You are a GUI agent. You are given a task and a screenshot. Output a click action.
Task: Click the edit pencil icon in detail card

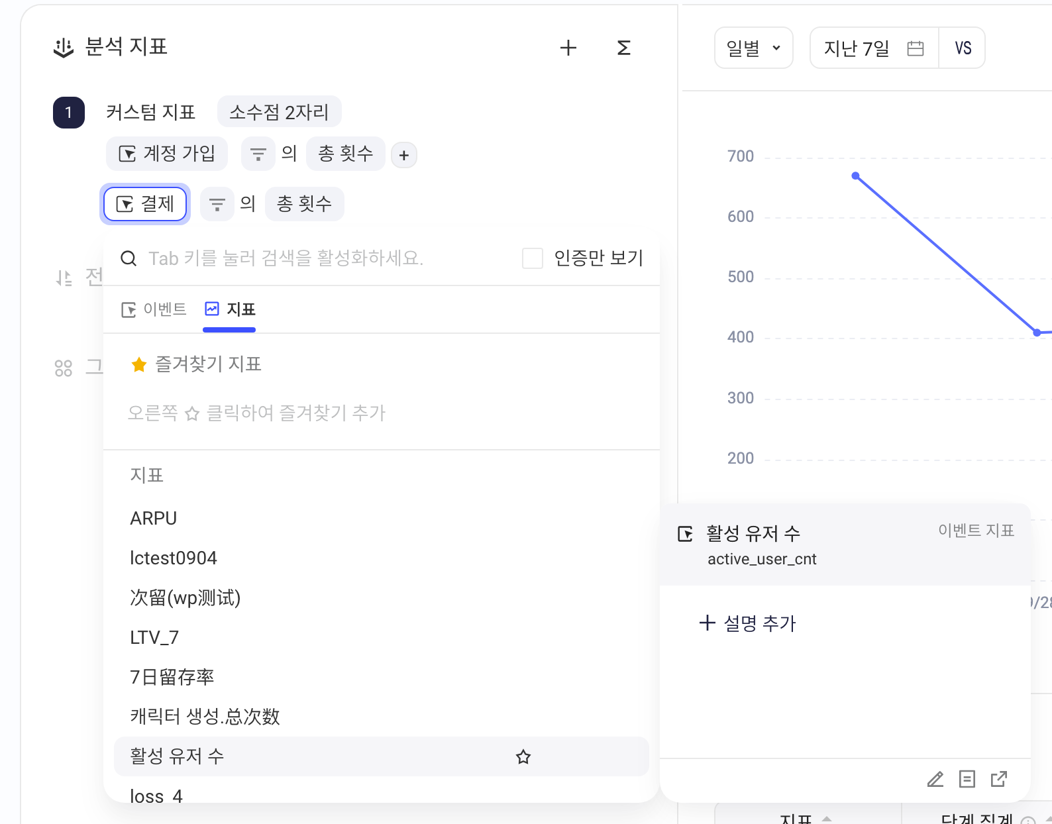[935, 779]
